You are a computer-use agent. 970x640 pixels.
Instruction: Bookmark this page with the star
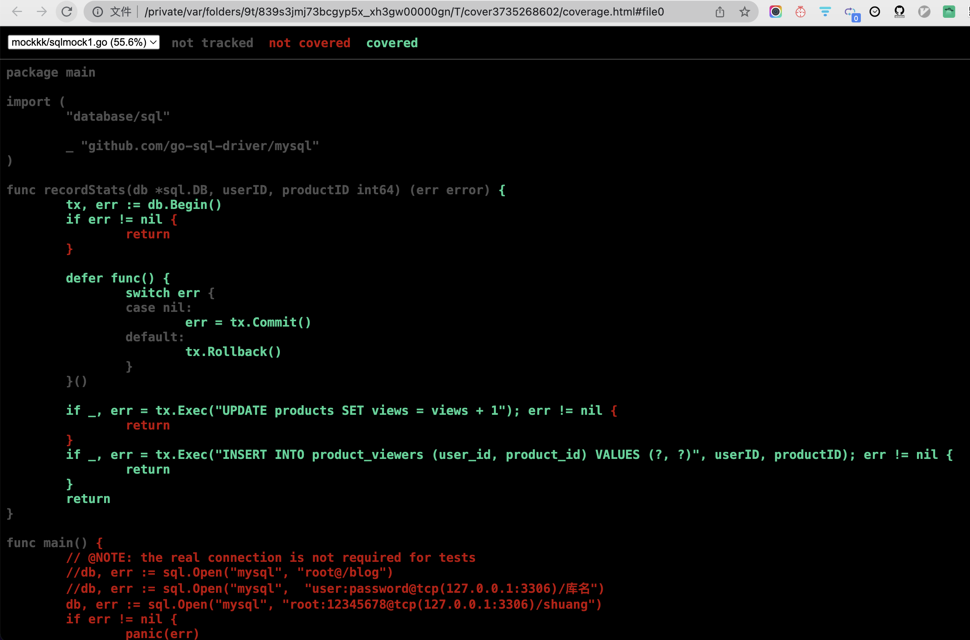tap(745, 12)
